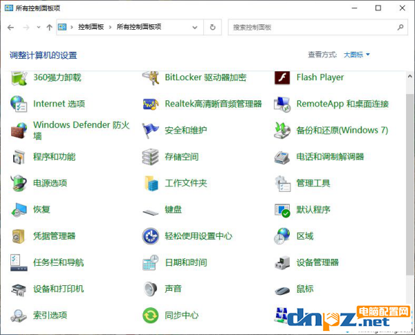The height and width of the screenshot is (335, 415).
Task: Open the 索引选项 magnifier icon
Action: pos(19,316)
